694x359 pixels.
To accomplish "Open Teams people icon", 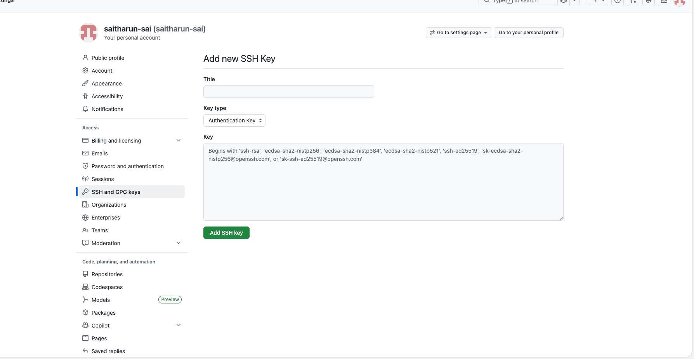I will (x=85, y=230).
